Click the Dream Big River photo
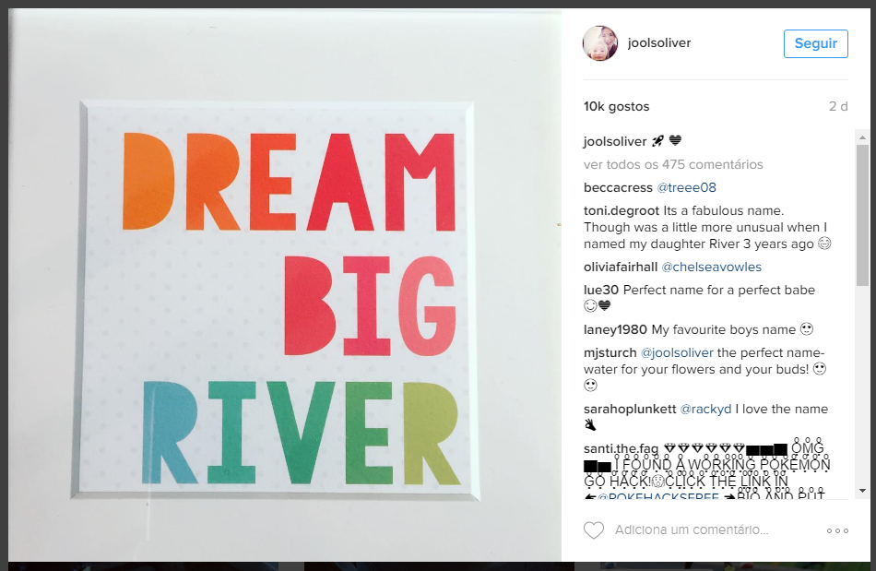The width and height of the screenshot is (876, 571). tap(285, 284)
